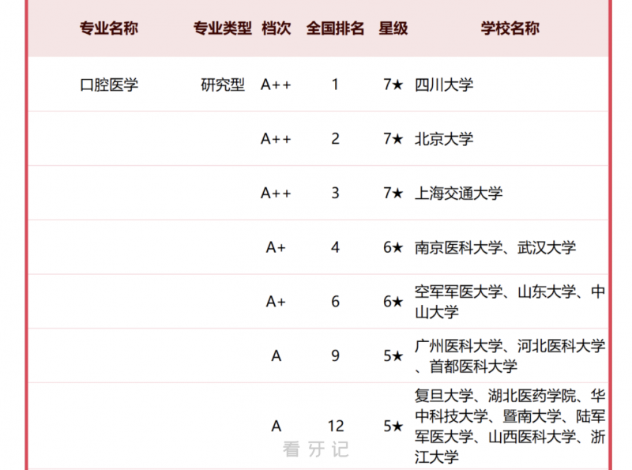This screenshot has width=632, height=470.
Task: Click the 5★ rating in 广州医科大学 row
Action: (x=393, y=356)
